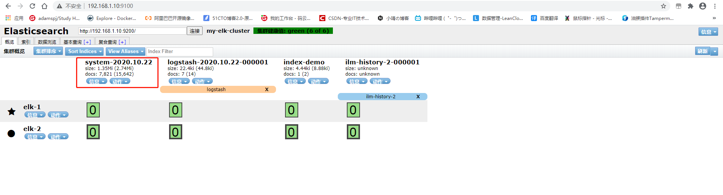723x195 pixels.
Task: Open 信息 menu for ilm-history-2-000001
Action: (x=357, y=81)
